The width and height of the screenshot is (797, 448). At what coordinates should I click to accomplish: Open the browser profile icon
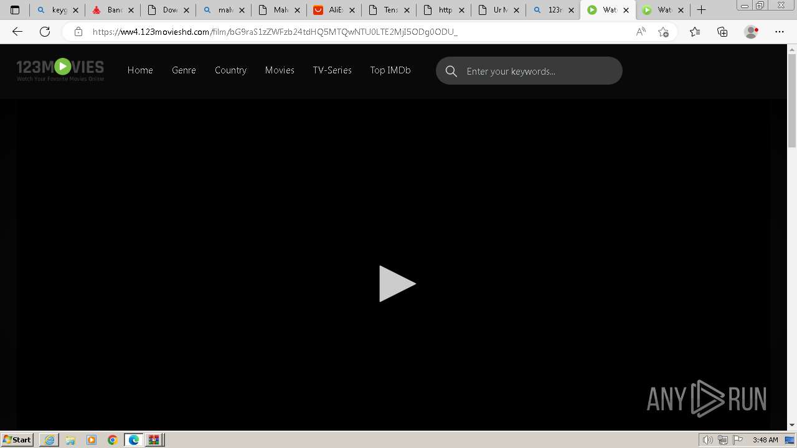tap(752, 32)
